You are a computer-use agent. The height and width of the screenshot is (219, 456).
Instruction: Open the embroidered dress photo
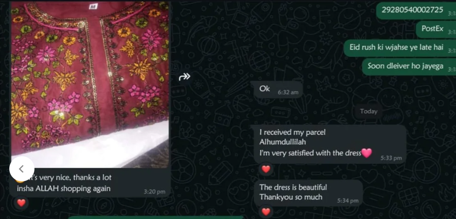point(90,84)
